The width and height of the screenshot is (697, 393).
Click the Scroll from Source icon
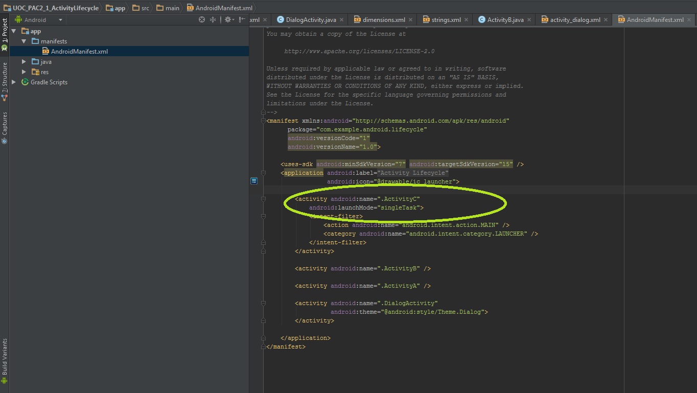tap(202, 18)
